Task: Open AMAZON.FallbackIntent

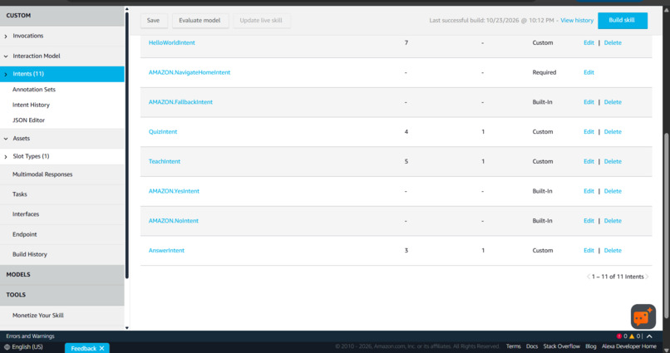Action: (x=180, y=102)
